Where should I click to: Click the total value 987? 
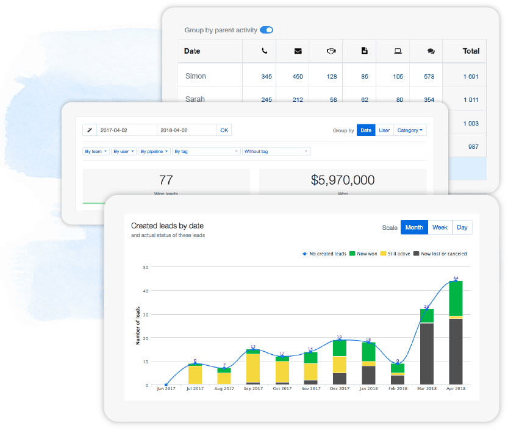pos(473,147)
